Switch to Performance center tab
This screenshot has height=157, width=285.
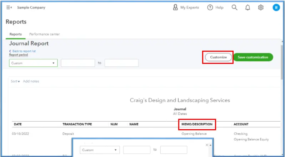[x=44, y=34]
